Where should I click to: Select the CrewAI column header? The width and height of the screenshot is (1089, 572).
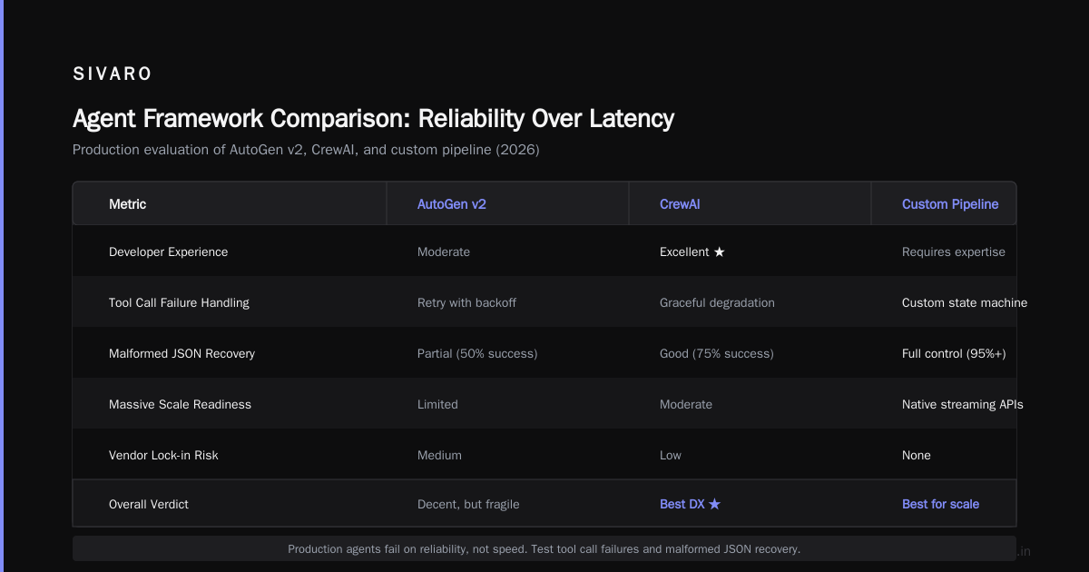click(x=680, y=204)
